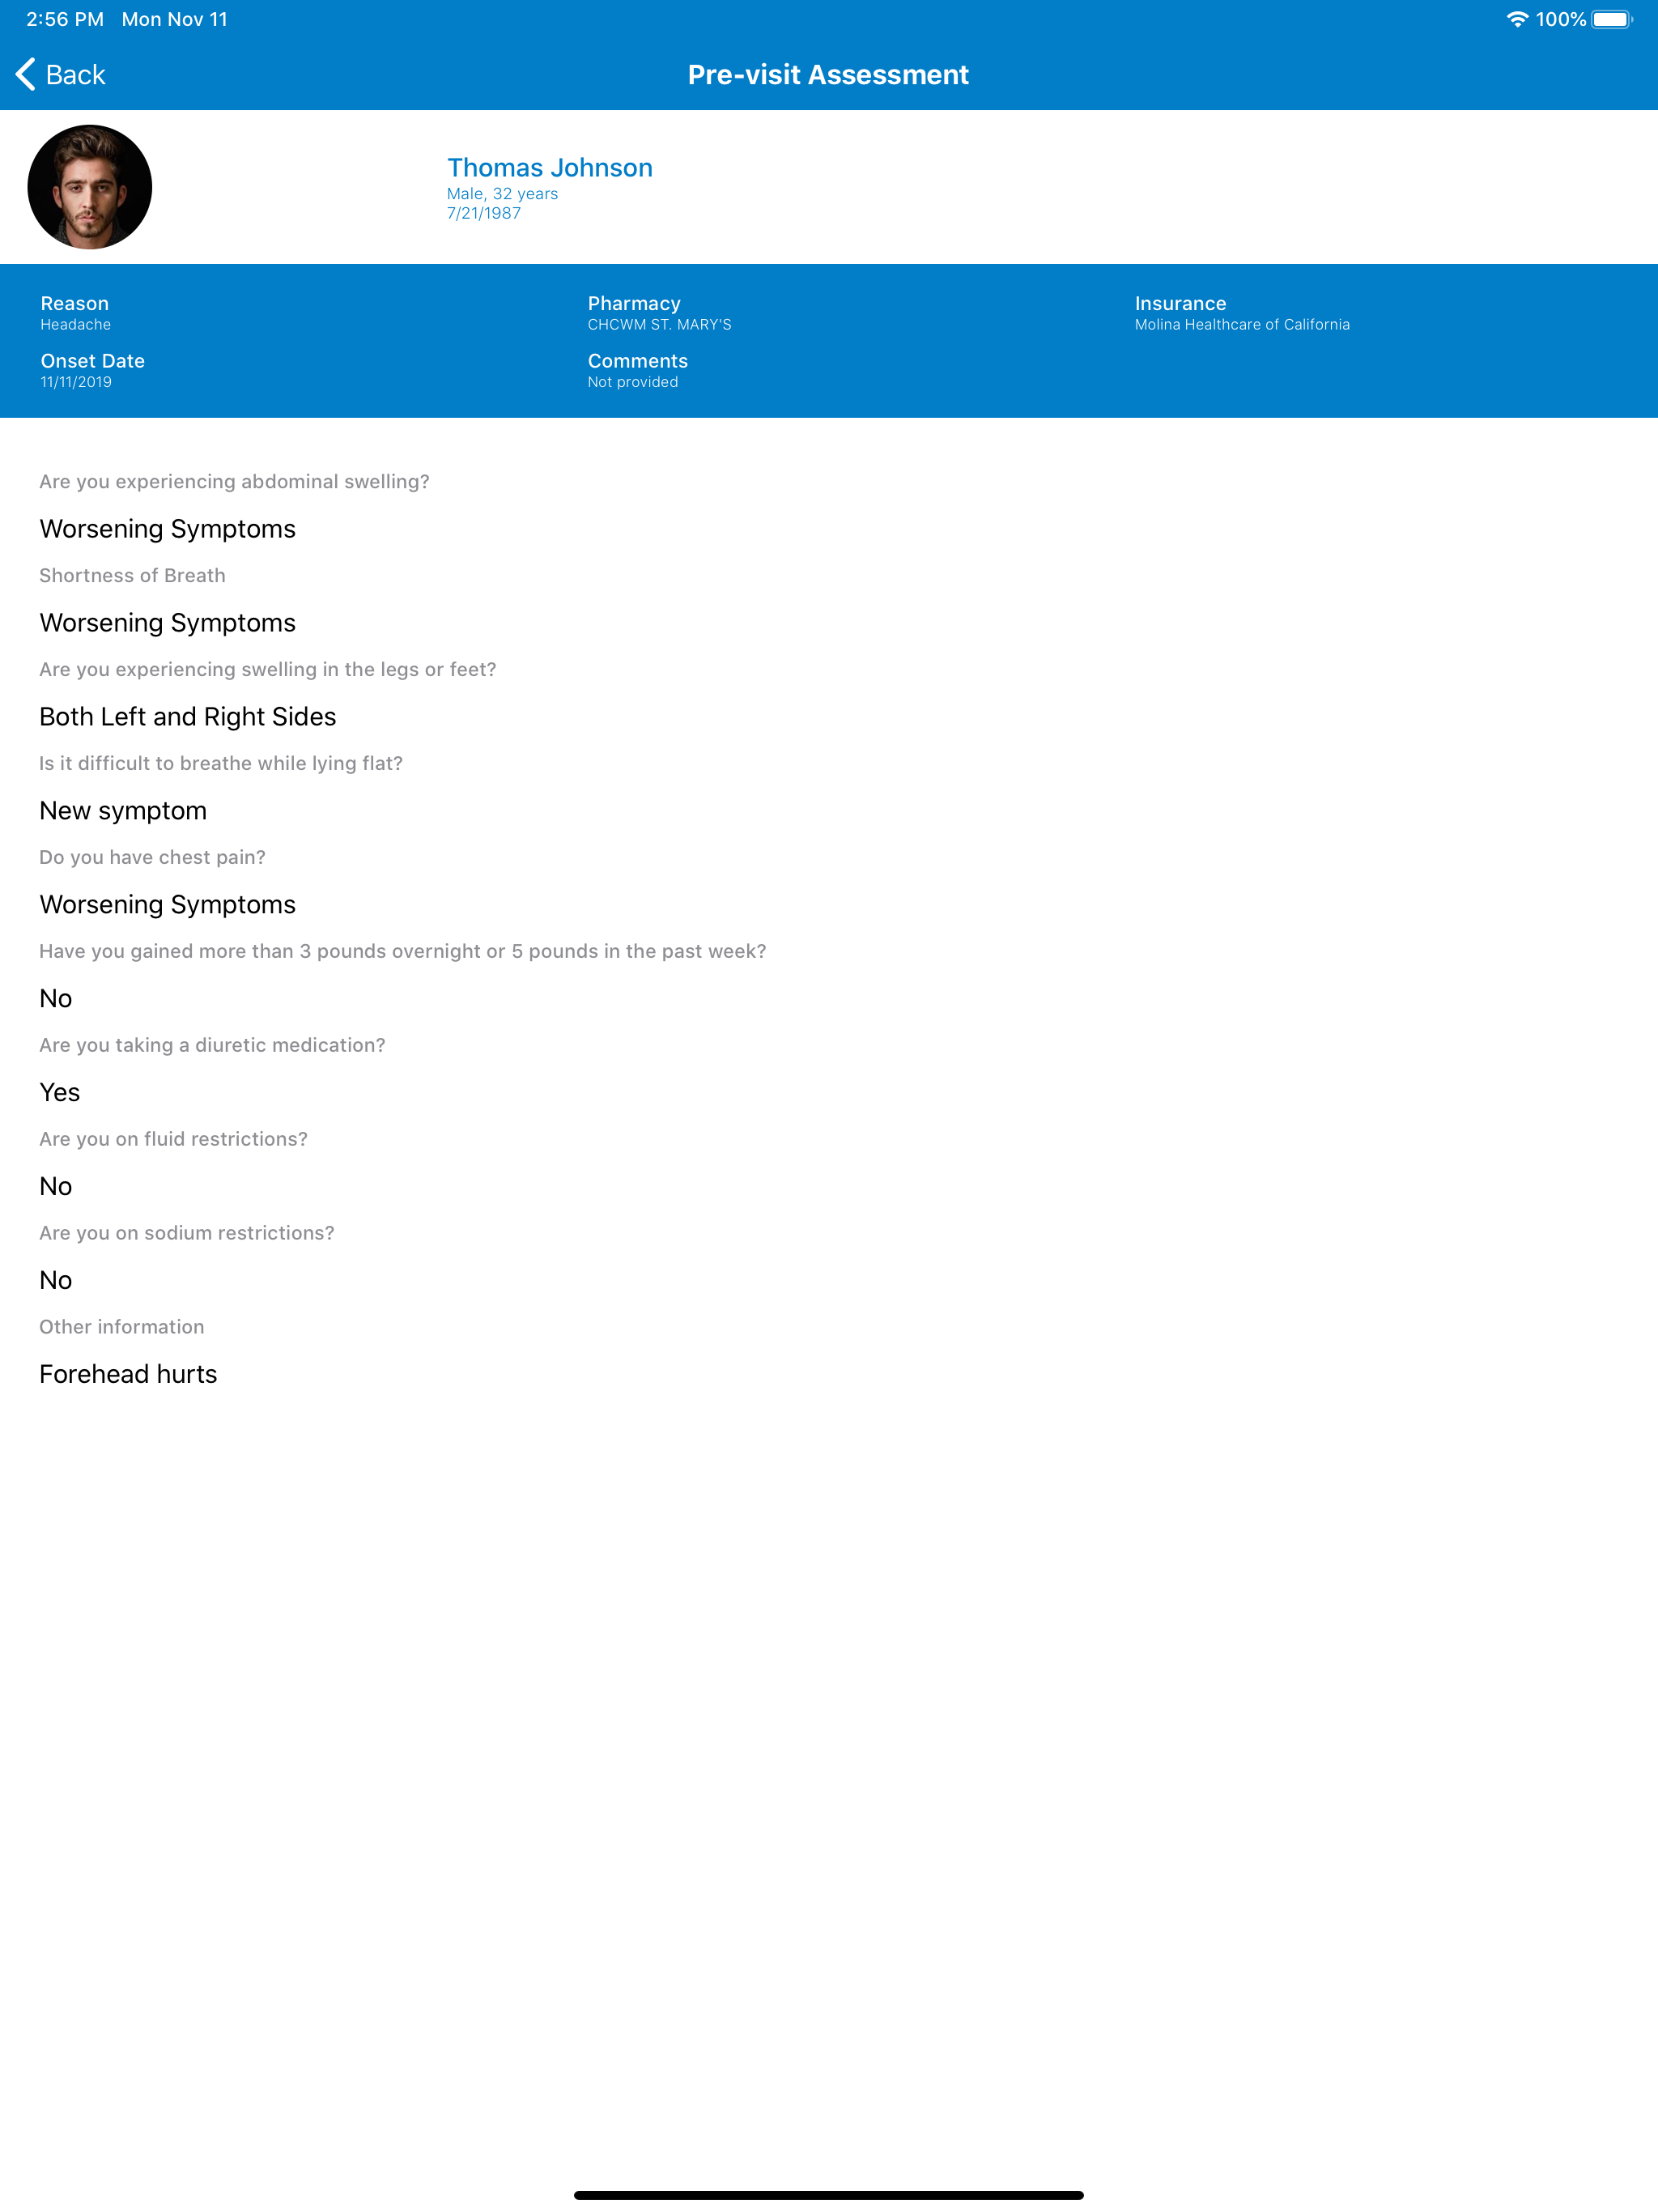Screen dimensions: 1658x2212
Task: Tap the legs or feet swelling question
Action: (x=268, y=670)
